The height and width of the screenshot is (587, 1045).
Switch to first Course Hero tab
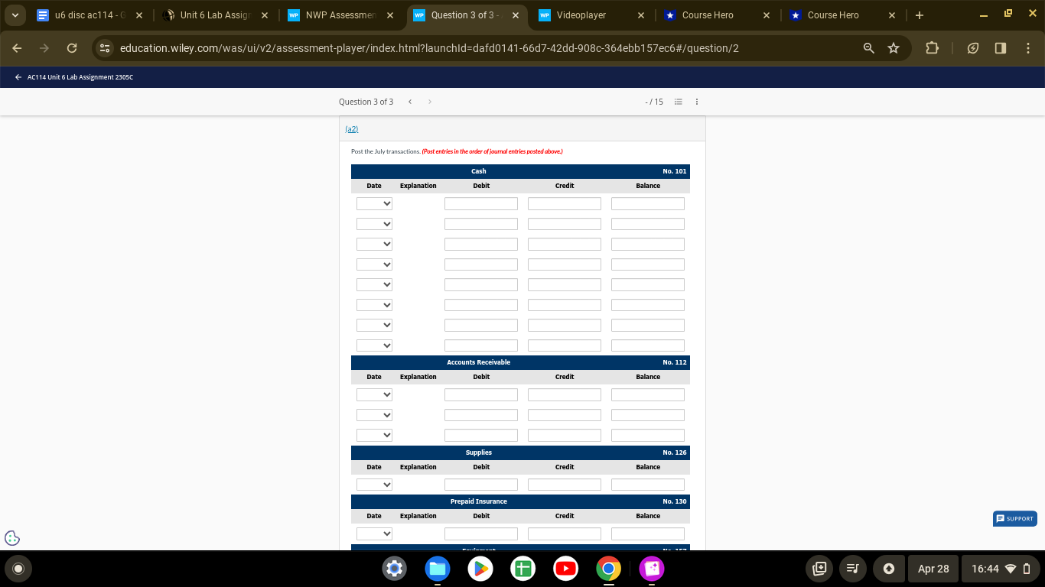point(716,15)
